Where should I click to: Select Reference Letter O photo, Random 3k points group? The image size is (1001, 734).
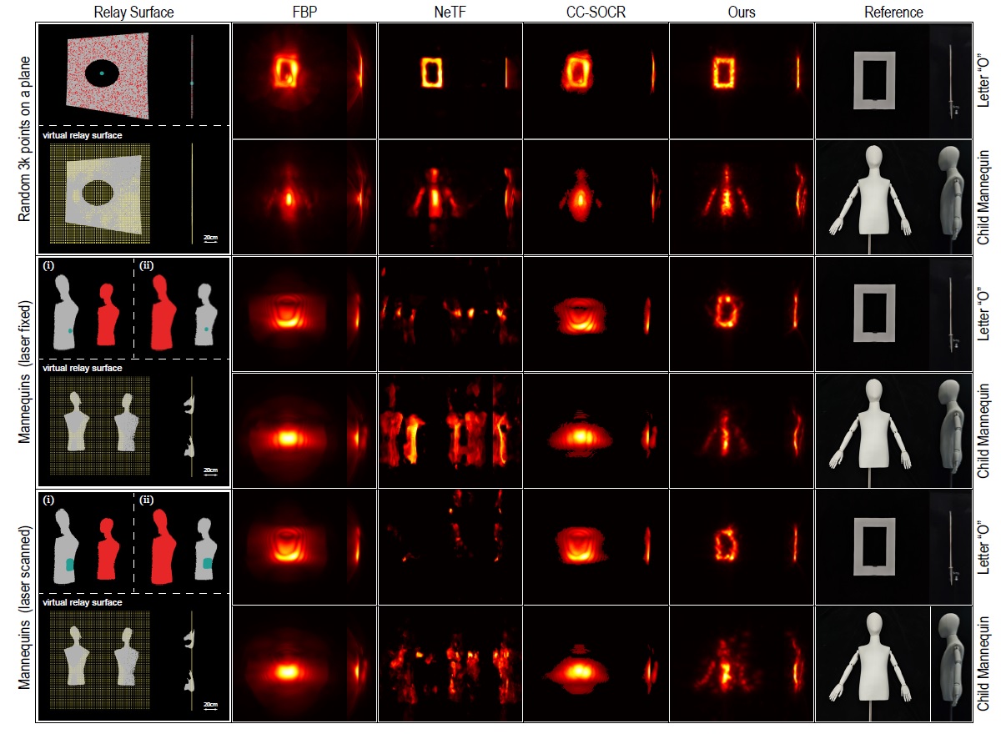893,80
